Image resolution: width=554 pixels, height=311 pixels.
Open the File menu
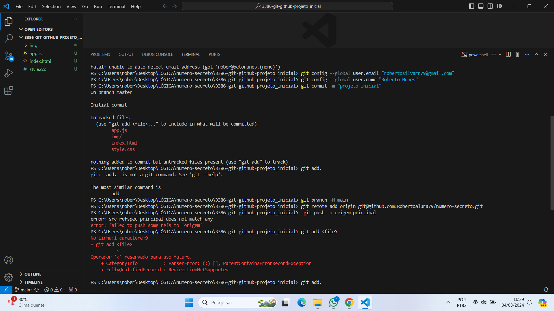(x=19, y=6)
